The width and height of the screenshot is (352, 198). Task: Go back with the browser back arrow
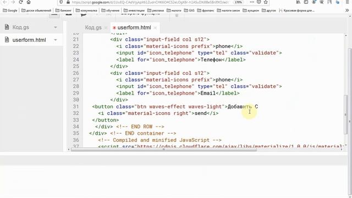(x=5, y=2)
